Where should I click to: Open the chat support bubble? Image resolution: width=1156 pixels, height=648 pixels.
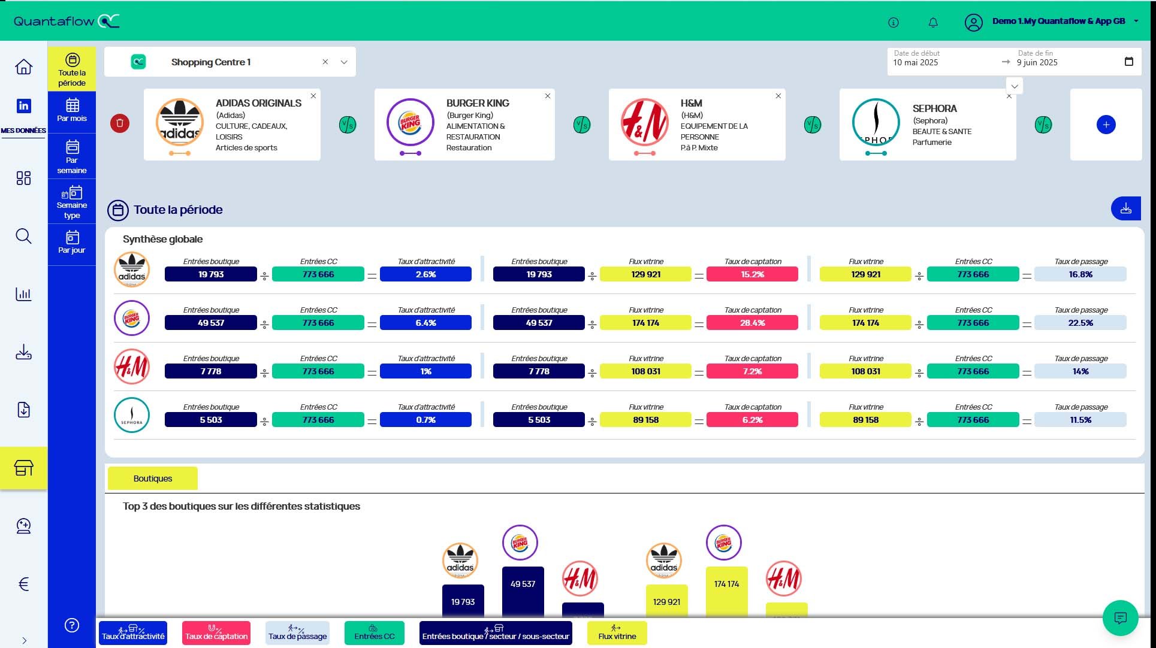[1120, 617]
